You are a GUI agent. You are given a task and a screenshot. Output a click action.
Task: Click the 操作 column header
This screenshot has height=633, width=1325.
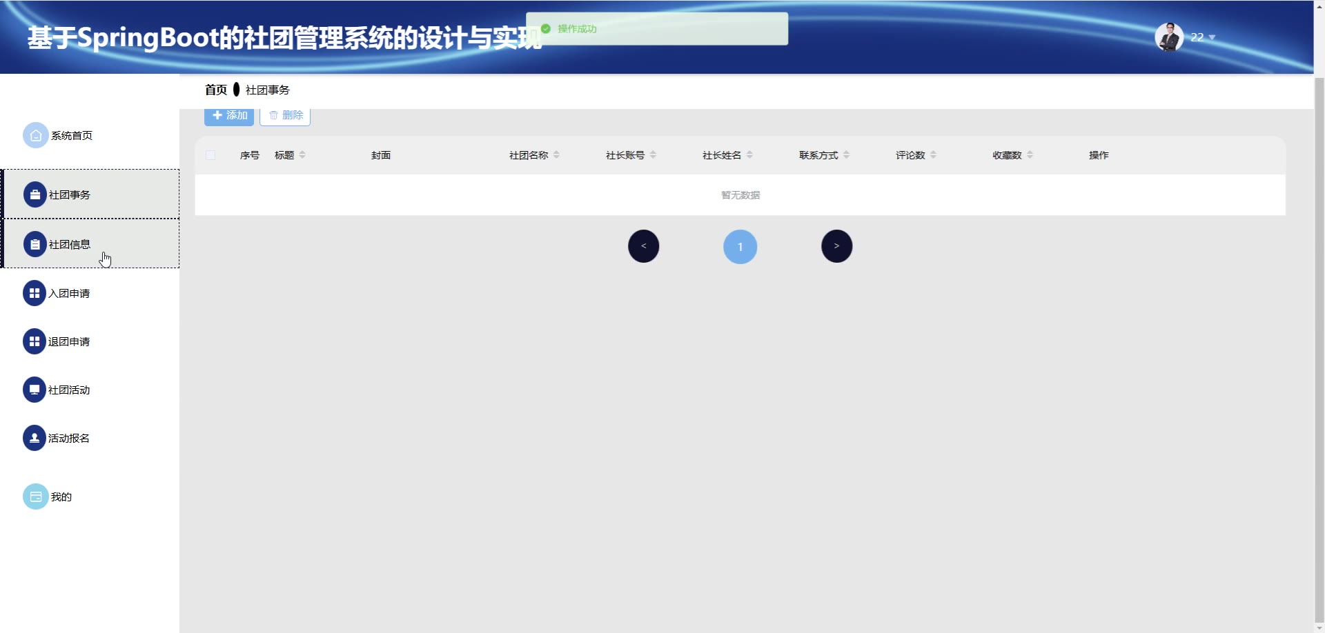pyautogui.click(x=1099, y=155)
